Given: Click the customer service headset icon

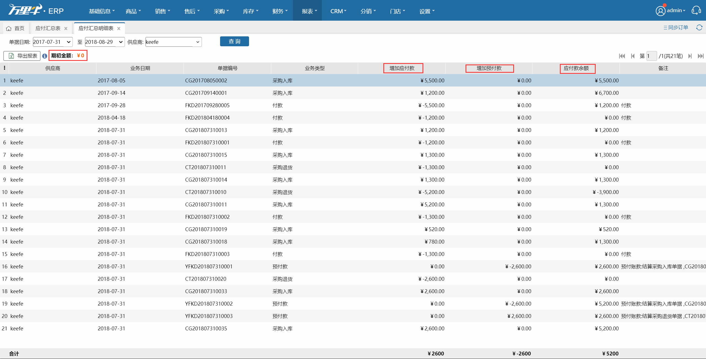Looking at the screenshot, I should [696, 11].
